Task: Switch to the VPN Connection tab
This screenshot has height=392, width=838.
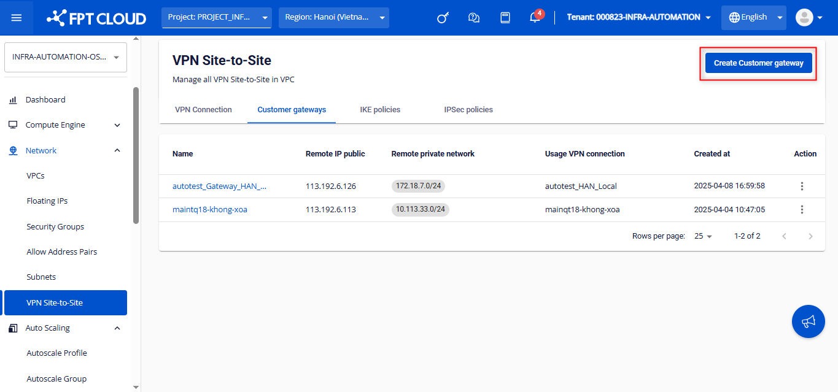Action: pyautogui.click(x=203, y=110)
